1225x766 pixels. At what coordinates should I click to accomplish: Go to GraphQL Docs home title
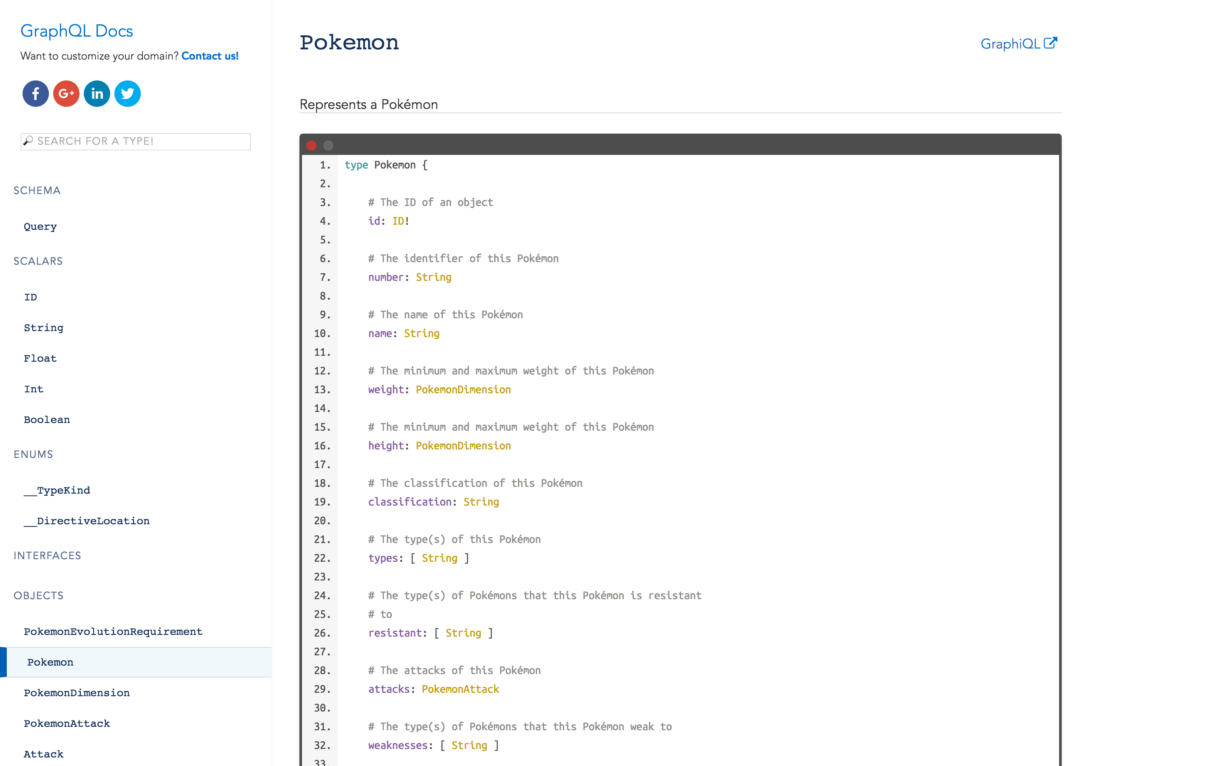click(77, 31)
